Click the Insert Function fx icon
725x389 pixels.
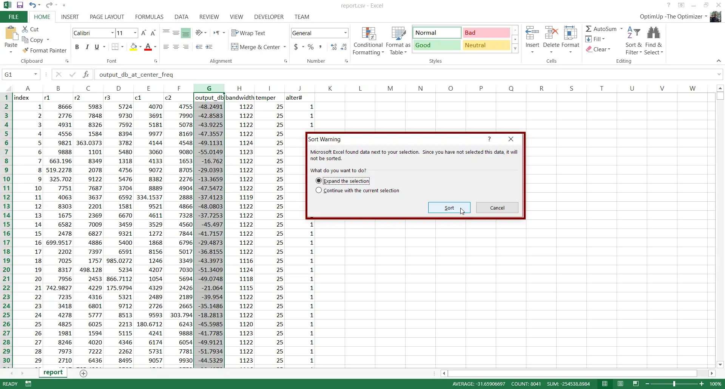(86, 74)
